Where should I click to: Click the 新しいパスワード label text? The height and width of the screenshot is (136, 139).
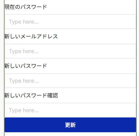26,66
